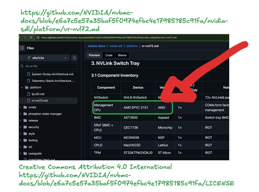
Task: Open lpu30.md file
Action: [x=38, y=94]
